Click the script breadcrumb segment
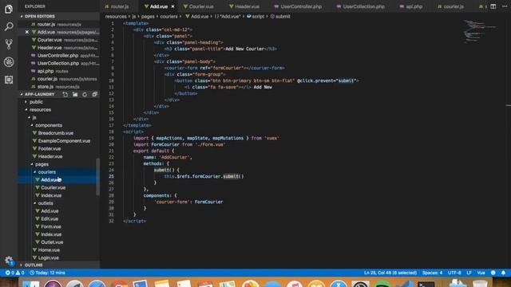The image size is (511, 287). click(255, 16)
